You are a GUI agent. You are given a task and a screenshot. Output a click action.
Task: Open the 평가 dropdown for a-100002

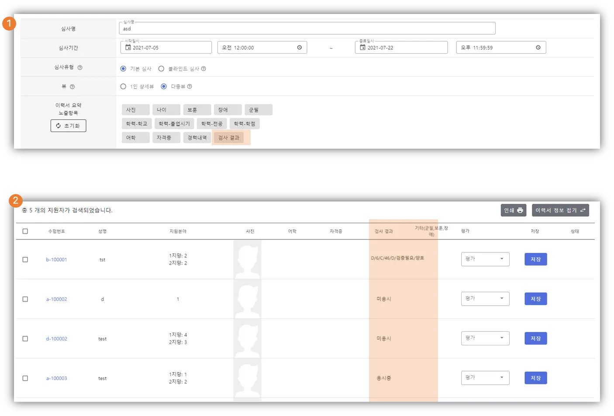pos(485,299)
